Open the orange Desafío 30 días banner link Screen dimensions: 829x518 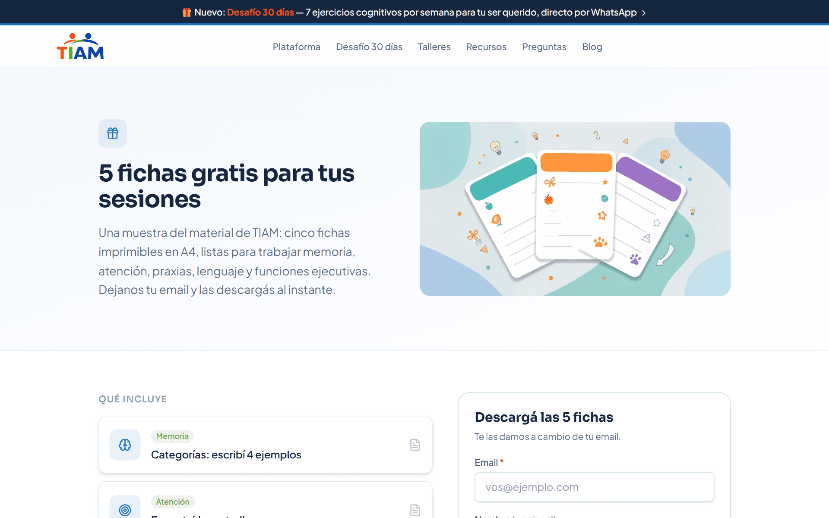pyautogui.click(x=260, y=13)
